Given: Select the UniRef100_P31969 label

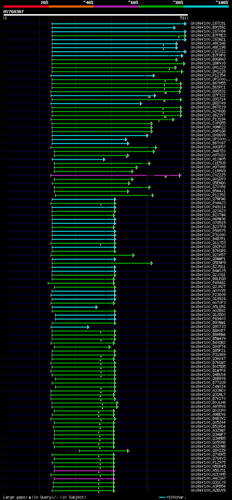Looking at the screenshot, I should 208,355.
